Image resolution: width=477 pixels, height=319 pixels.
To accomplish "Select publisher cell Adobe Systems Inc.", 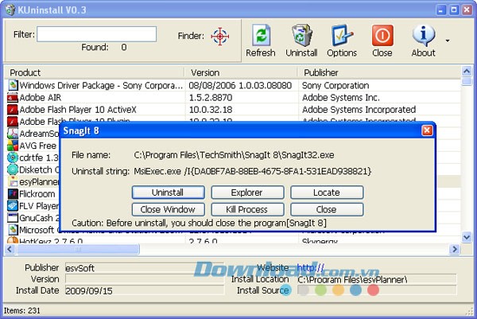I will [x=341, y=98].
